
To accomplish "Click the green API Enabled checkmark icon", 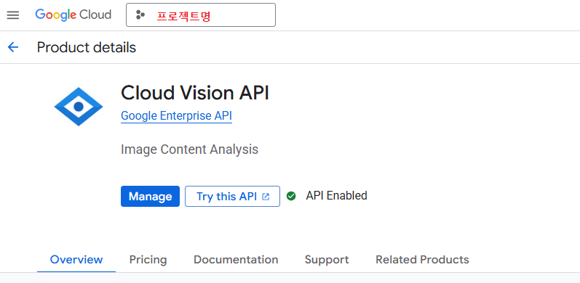I will tap(291, 196).
